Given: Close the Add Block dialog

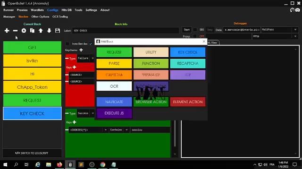Looking at the screenshot, I should point(204,41).
